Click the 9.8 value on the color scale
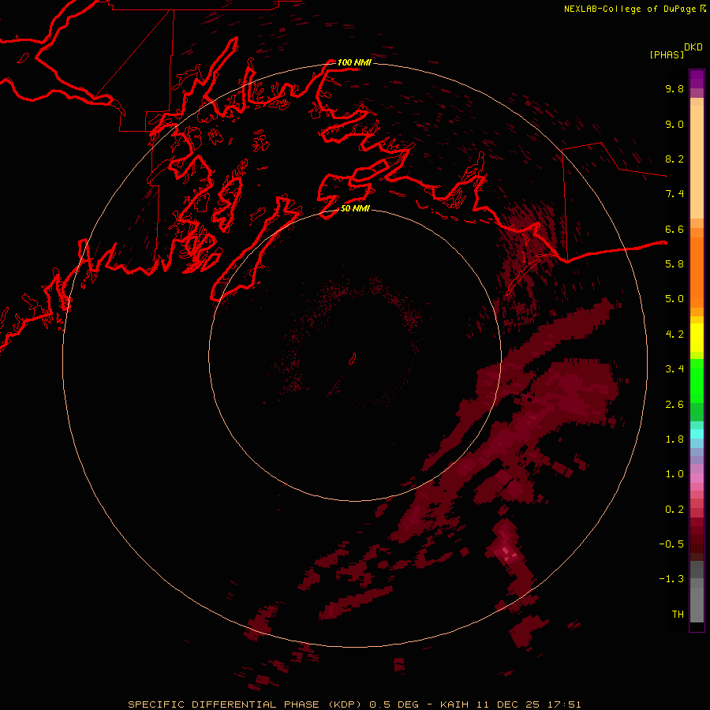 coord(674,88)
